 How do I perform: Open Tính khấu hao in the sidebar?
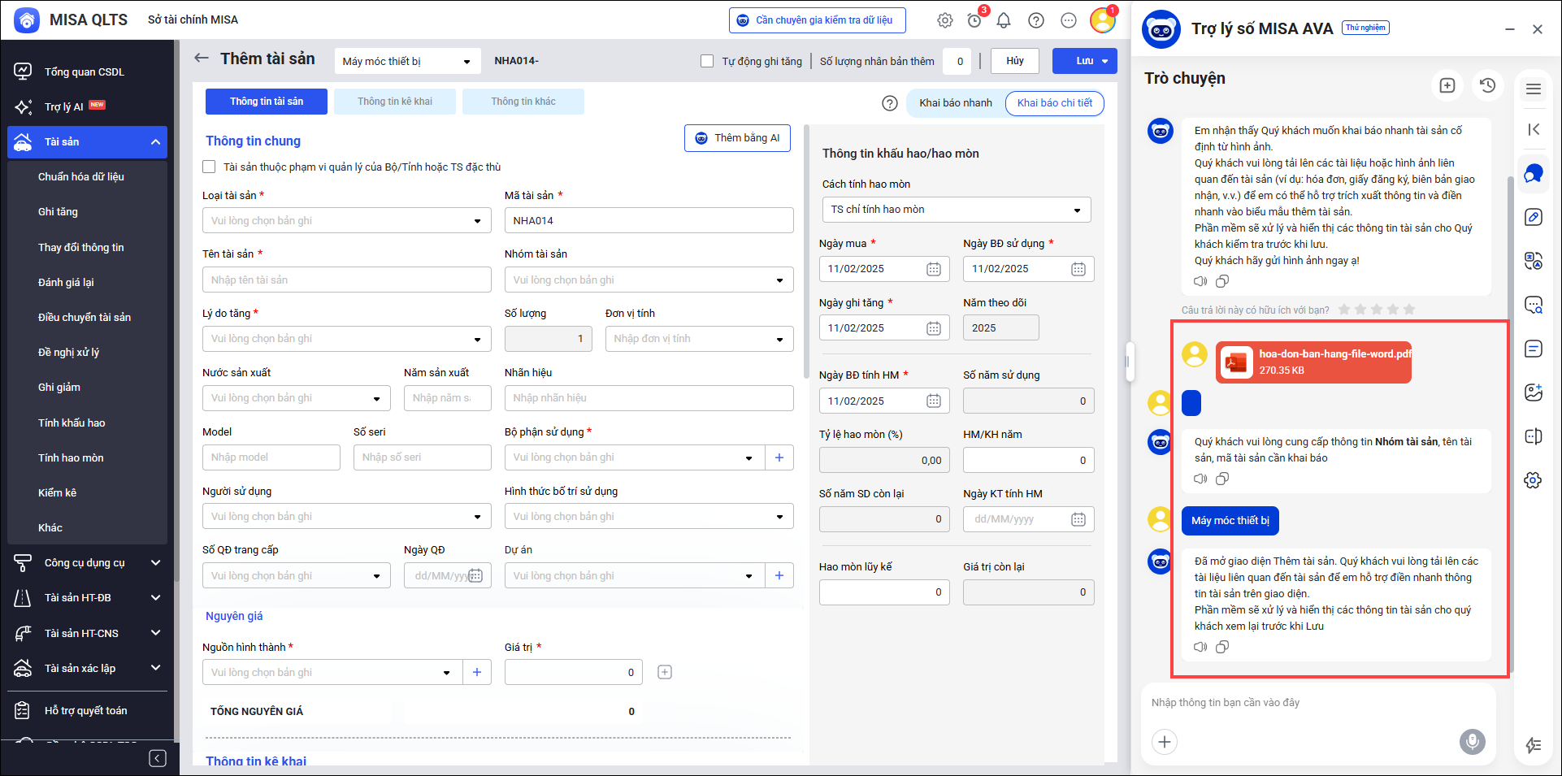[x=72, y=423]
